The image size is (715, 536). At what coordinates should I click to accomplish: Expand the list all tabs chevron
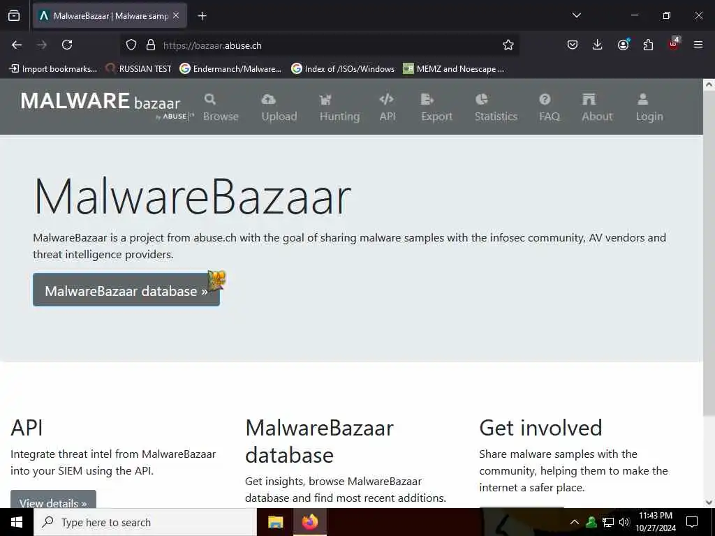pos(576,15)
